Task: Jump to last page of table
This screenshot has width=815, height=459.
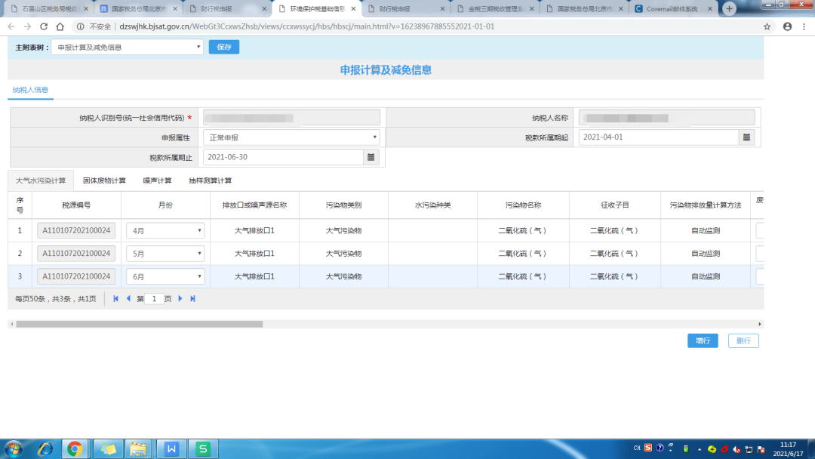Action: [193, 299]
